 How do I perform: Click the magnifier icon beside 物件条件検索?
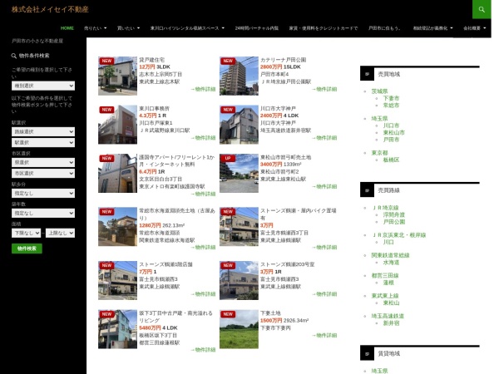(x=13, y=56)
